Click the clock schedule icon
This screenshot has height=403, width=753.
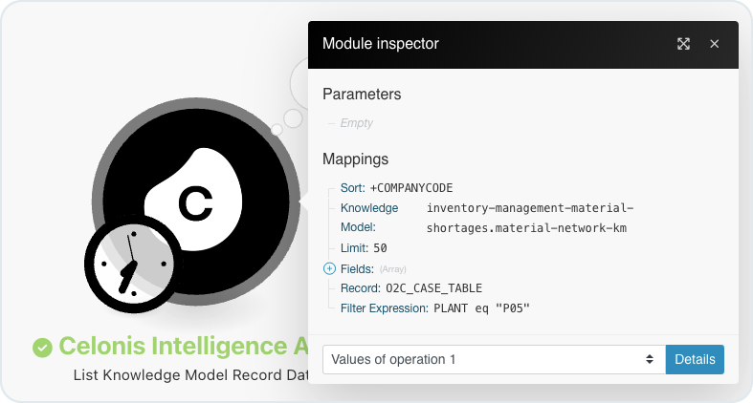pos(134,264)
